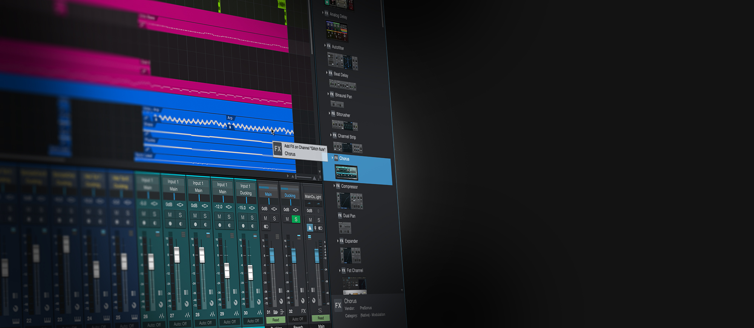Image resolution: width=754 pixels, height=328 pixels.
Task: Click the fader on channel 30
Action: tap(250, 272)
